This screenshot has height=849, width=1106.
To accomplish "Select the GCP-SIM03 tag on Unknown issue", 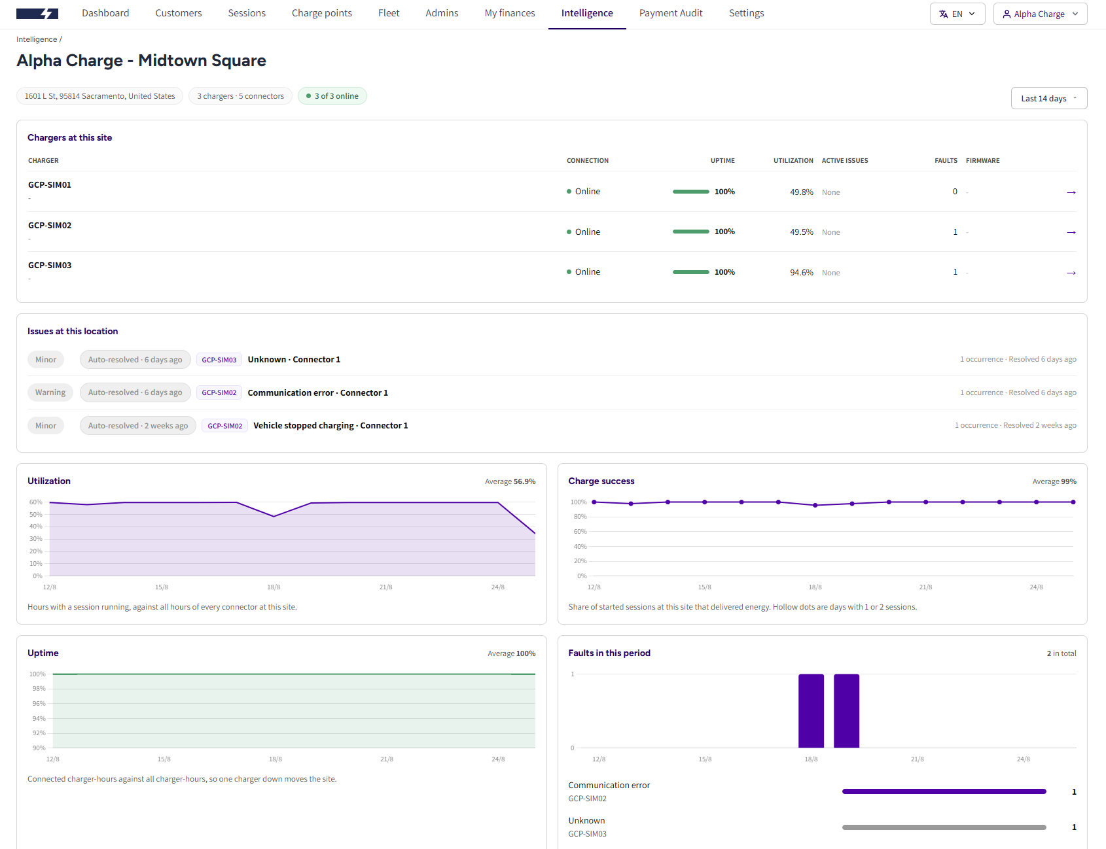I will click(x=219, y=360).
